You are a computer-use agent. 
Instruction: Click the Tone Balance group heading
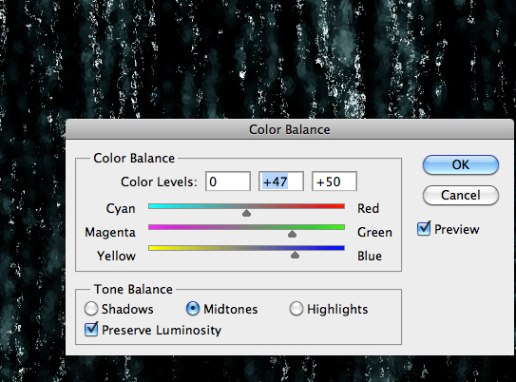point(133,289)
